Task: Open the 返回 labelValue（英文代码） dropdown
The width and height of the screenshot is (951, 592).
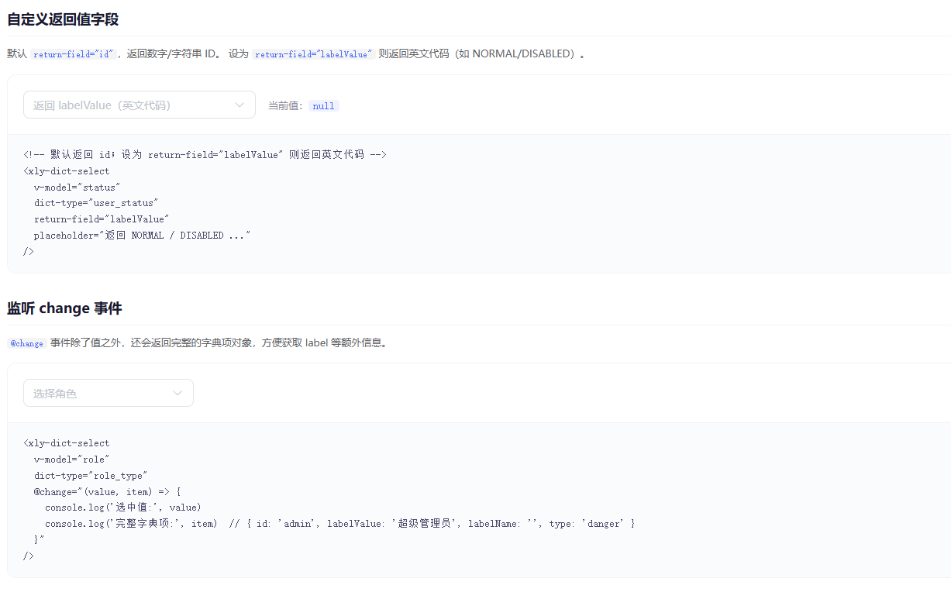Action: (140, 104)
